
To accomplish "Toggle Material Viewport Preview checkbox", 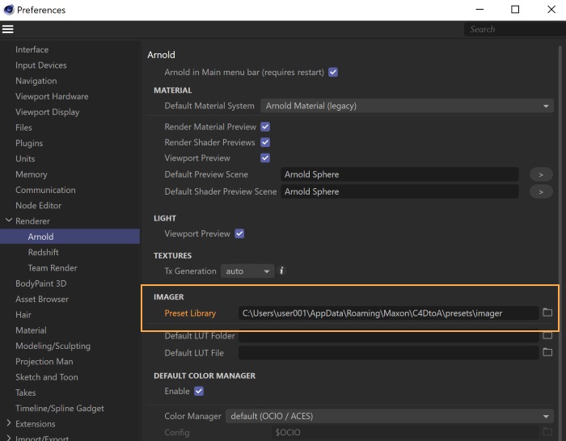I will coord(265,158).
